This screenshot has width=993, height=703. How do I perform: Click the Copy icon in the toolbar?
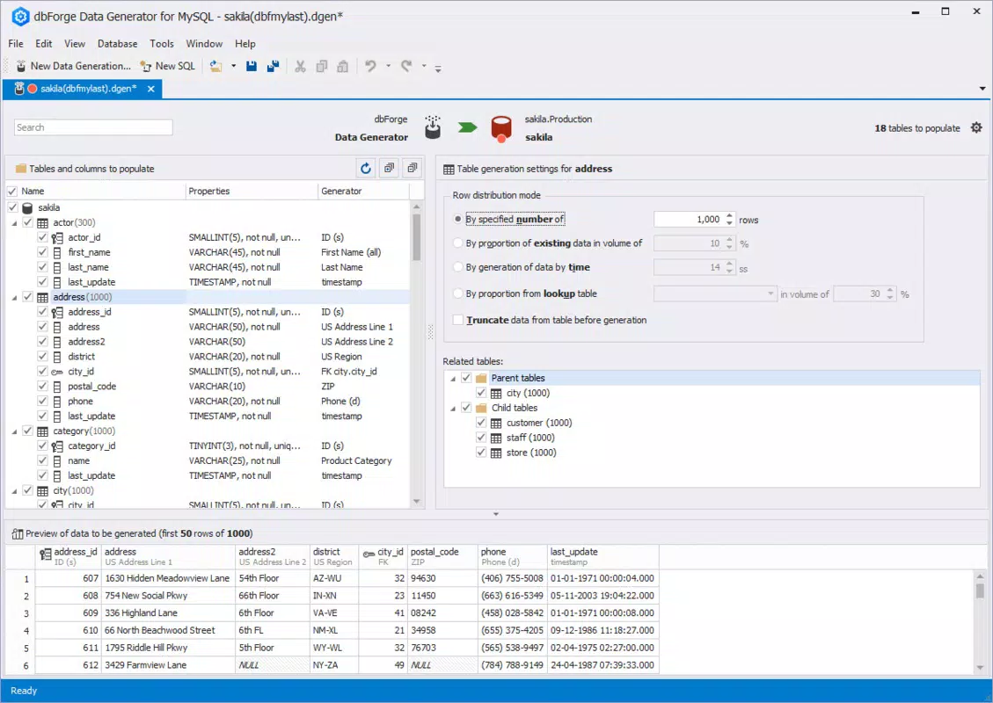tap(322, 66)
